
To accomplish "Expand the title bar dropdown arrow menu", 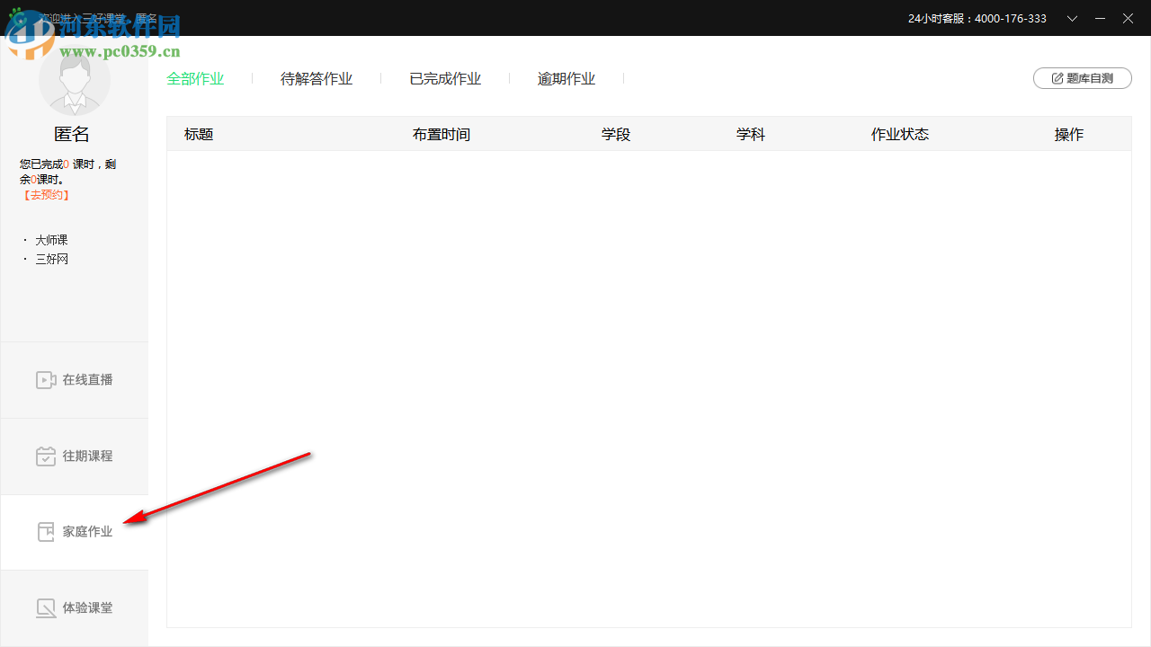I will [x=1072, y=18].
